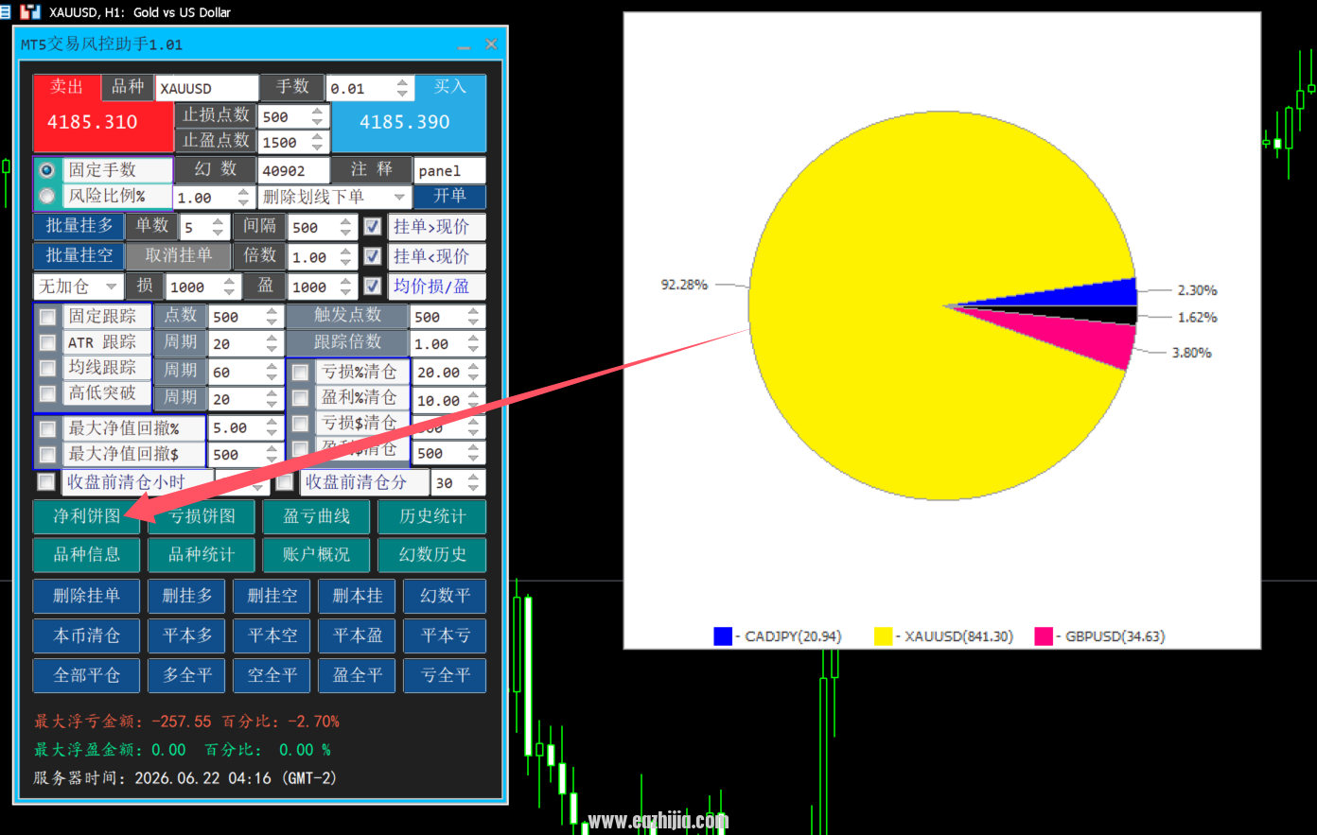Open the 盈亏曲线 profit-loss curve
The image size is (1317, 835).
coord(317,516)
